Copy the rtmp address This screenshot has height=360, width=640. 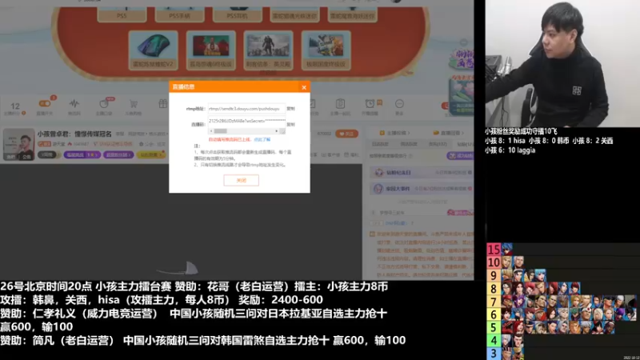tap(290, 109)
